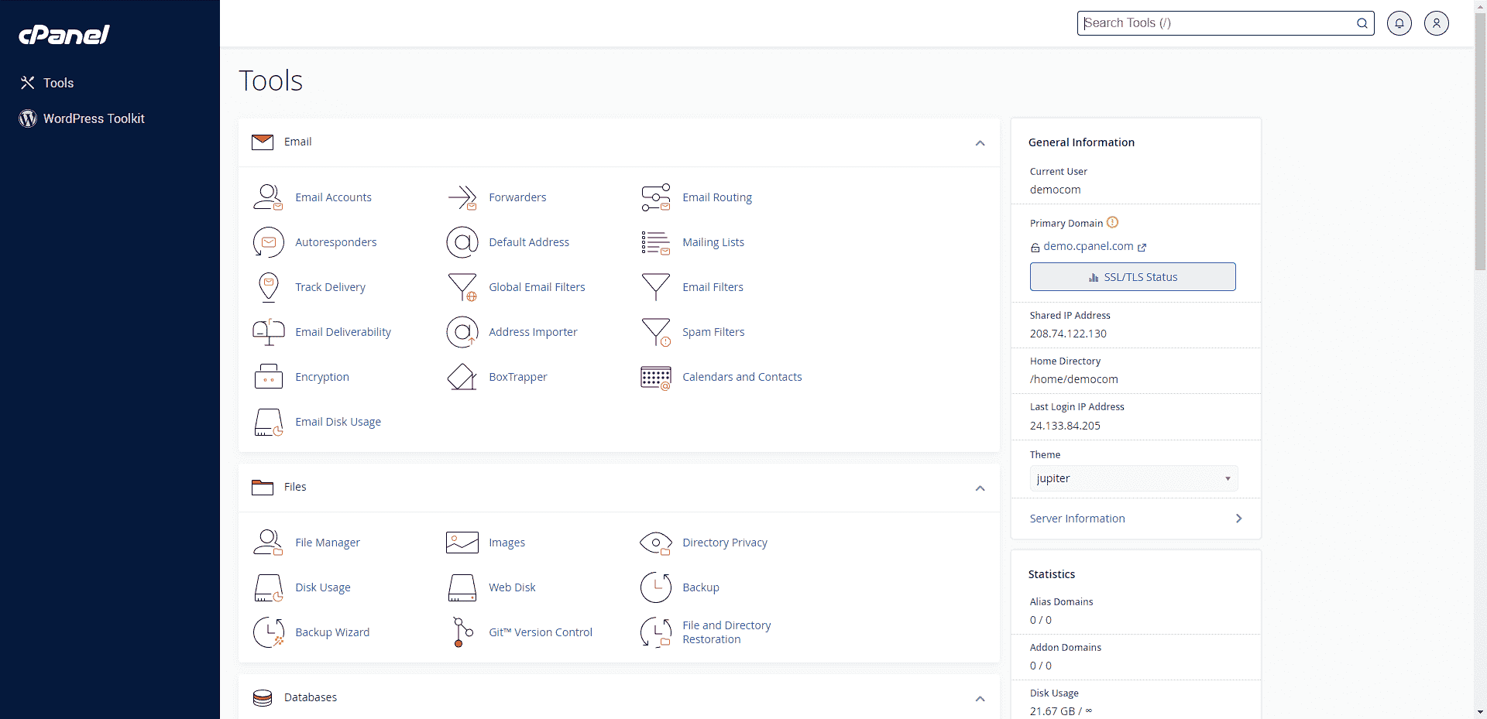Click the last login IP 24.133.84.205
The height and width of the screenshot is (719, 1487).
coord(1065,426)
